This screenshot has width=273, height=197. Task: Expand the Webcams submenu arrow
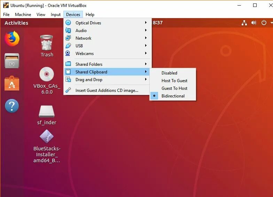click(146, 53)
